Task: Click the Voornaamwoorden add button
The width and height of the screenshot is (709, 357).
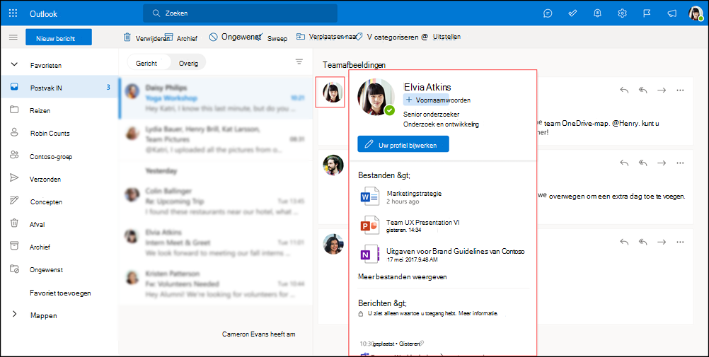Action: (438, 100)
